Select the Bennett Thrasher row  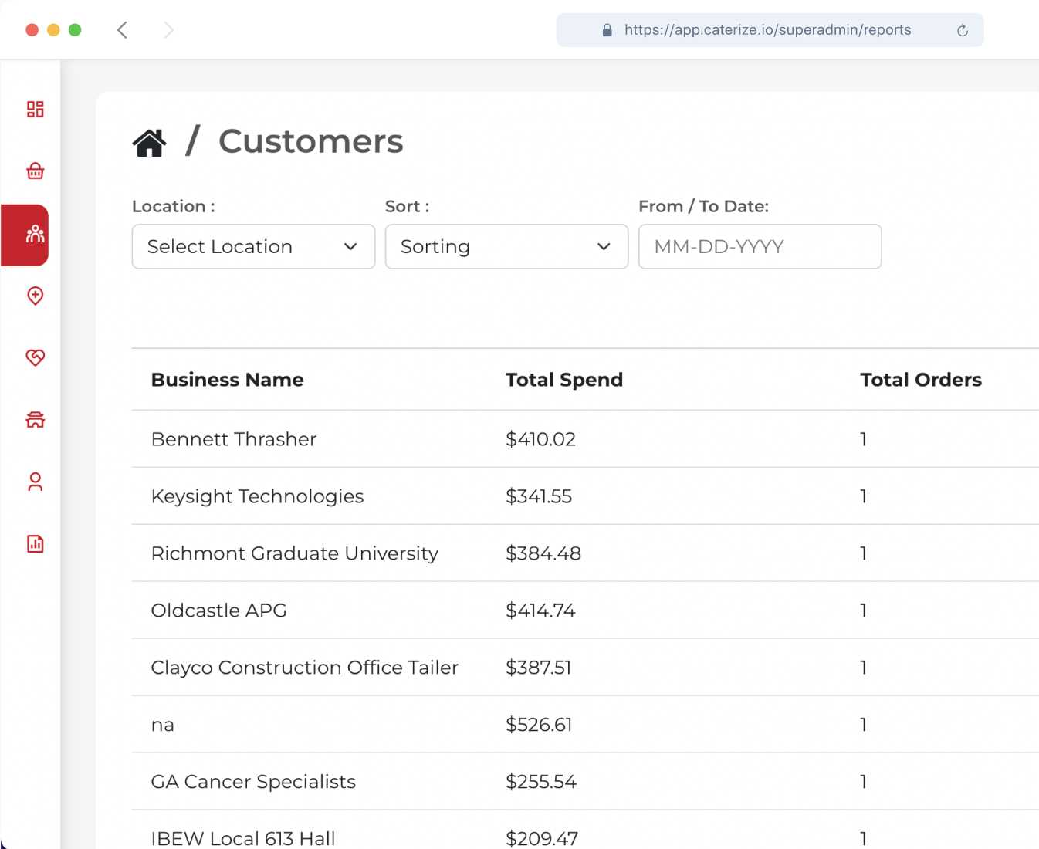click(234, 439)
